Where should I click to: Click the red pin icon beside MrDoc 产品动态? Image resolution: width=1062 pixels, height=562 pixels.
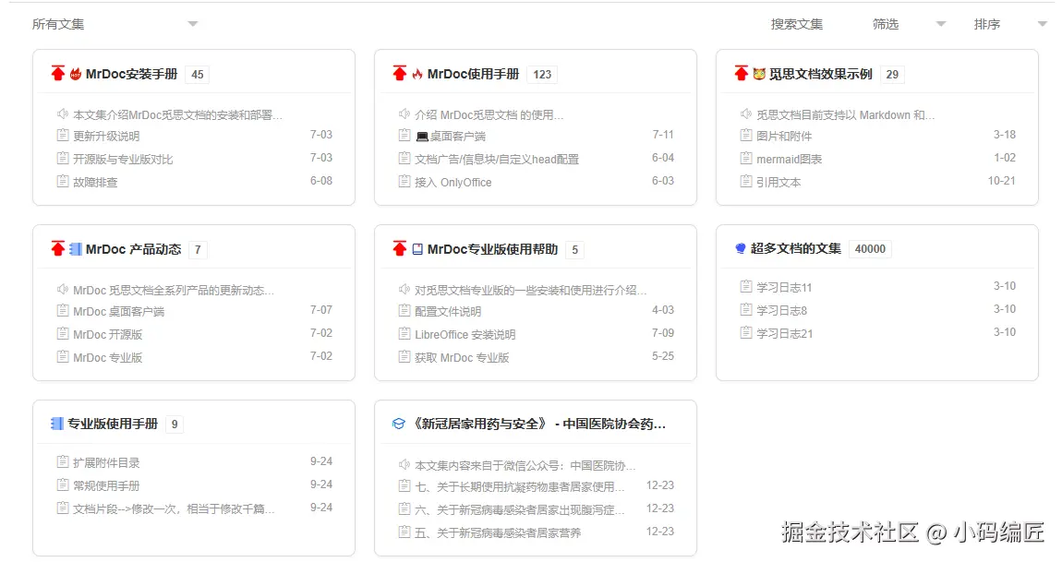[58, 248]
